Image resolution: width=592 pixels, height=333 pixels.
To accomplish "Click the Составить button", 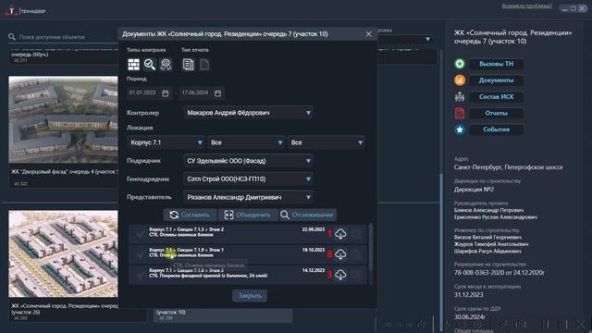I will pyautogui.click(x=191, y=215).
